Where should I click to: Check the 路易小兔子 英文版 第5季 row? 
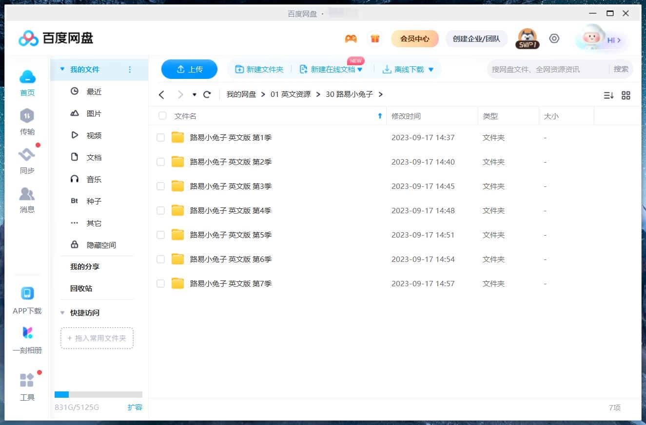click(160, 235)
